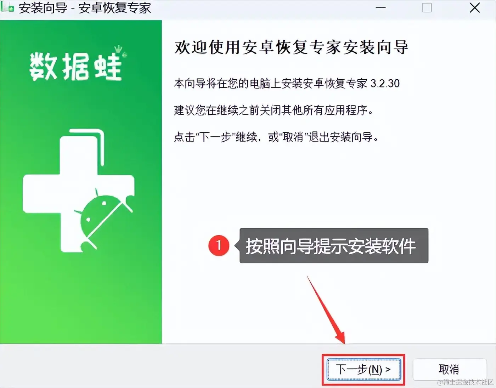The image size is (496, 388).
Task: Click the 下一步(N) > button
Action: tap(363, 370)
